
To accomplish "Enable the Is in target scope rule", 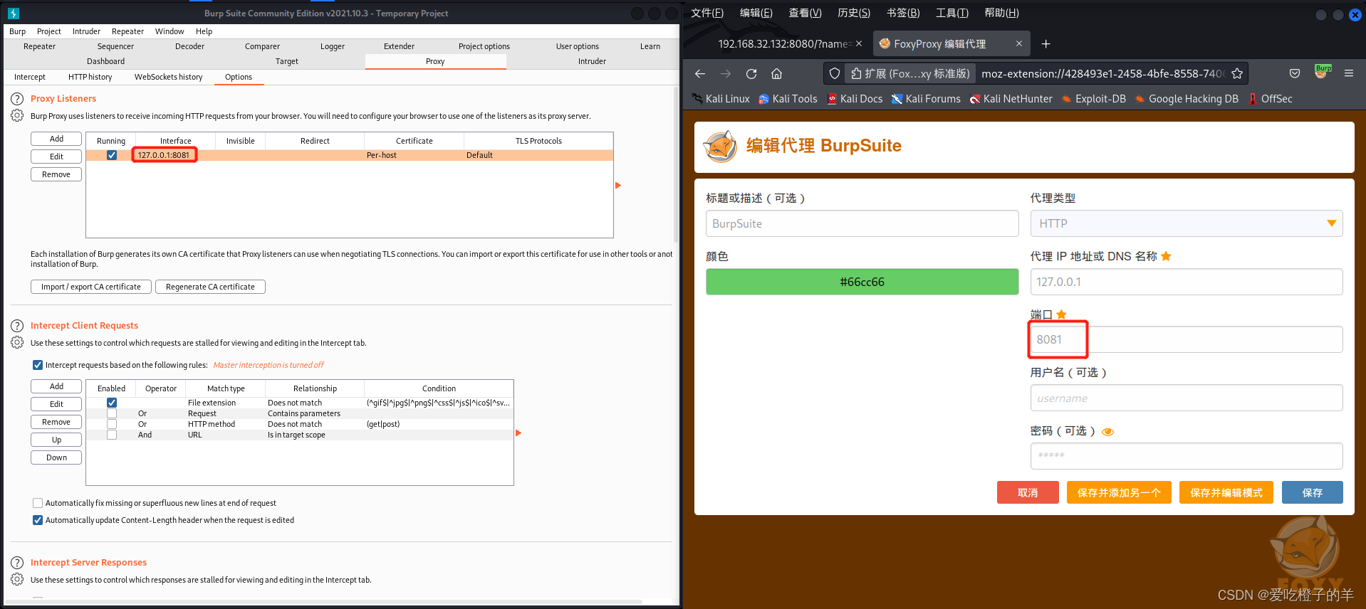I will click(112, 435).
